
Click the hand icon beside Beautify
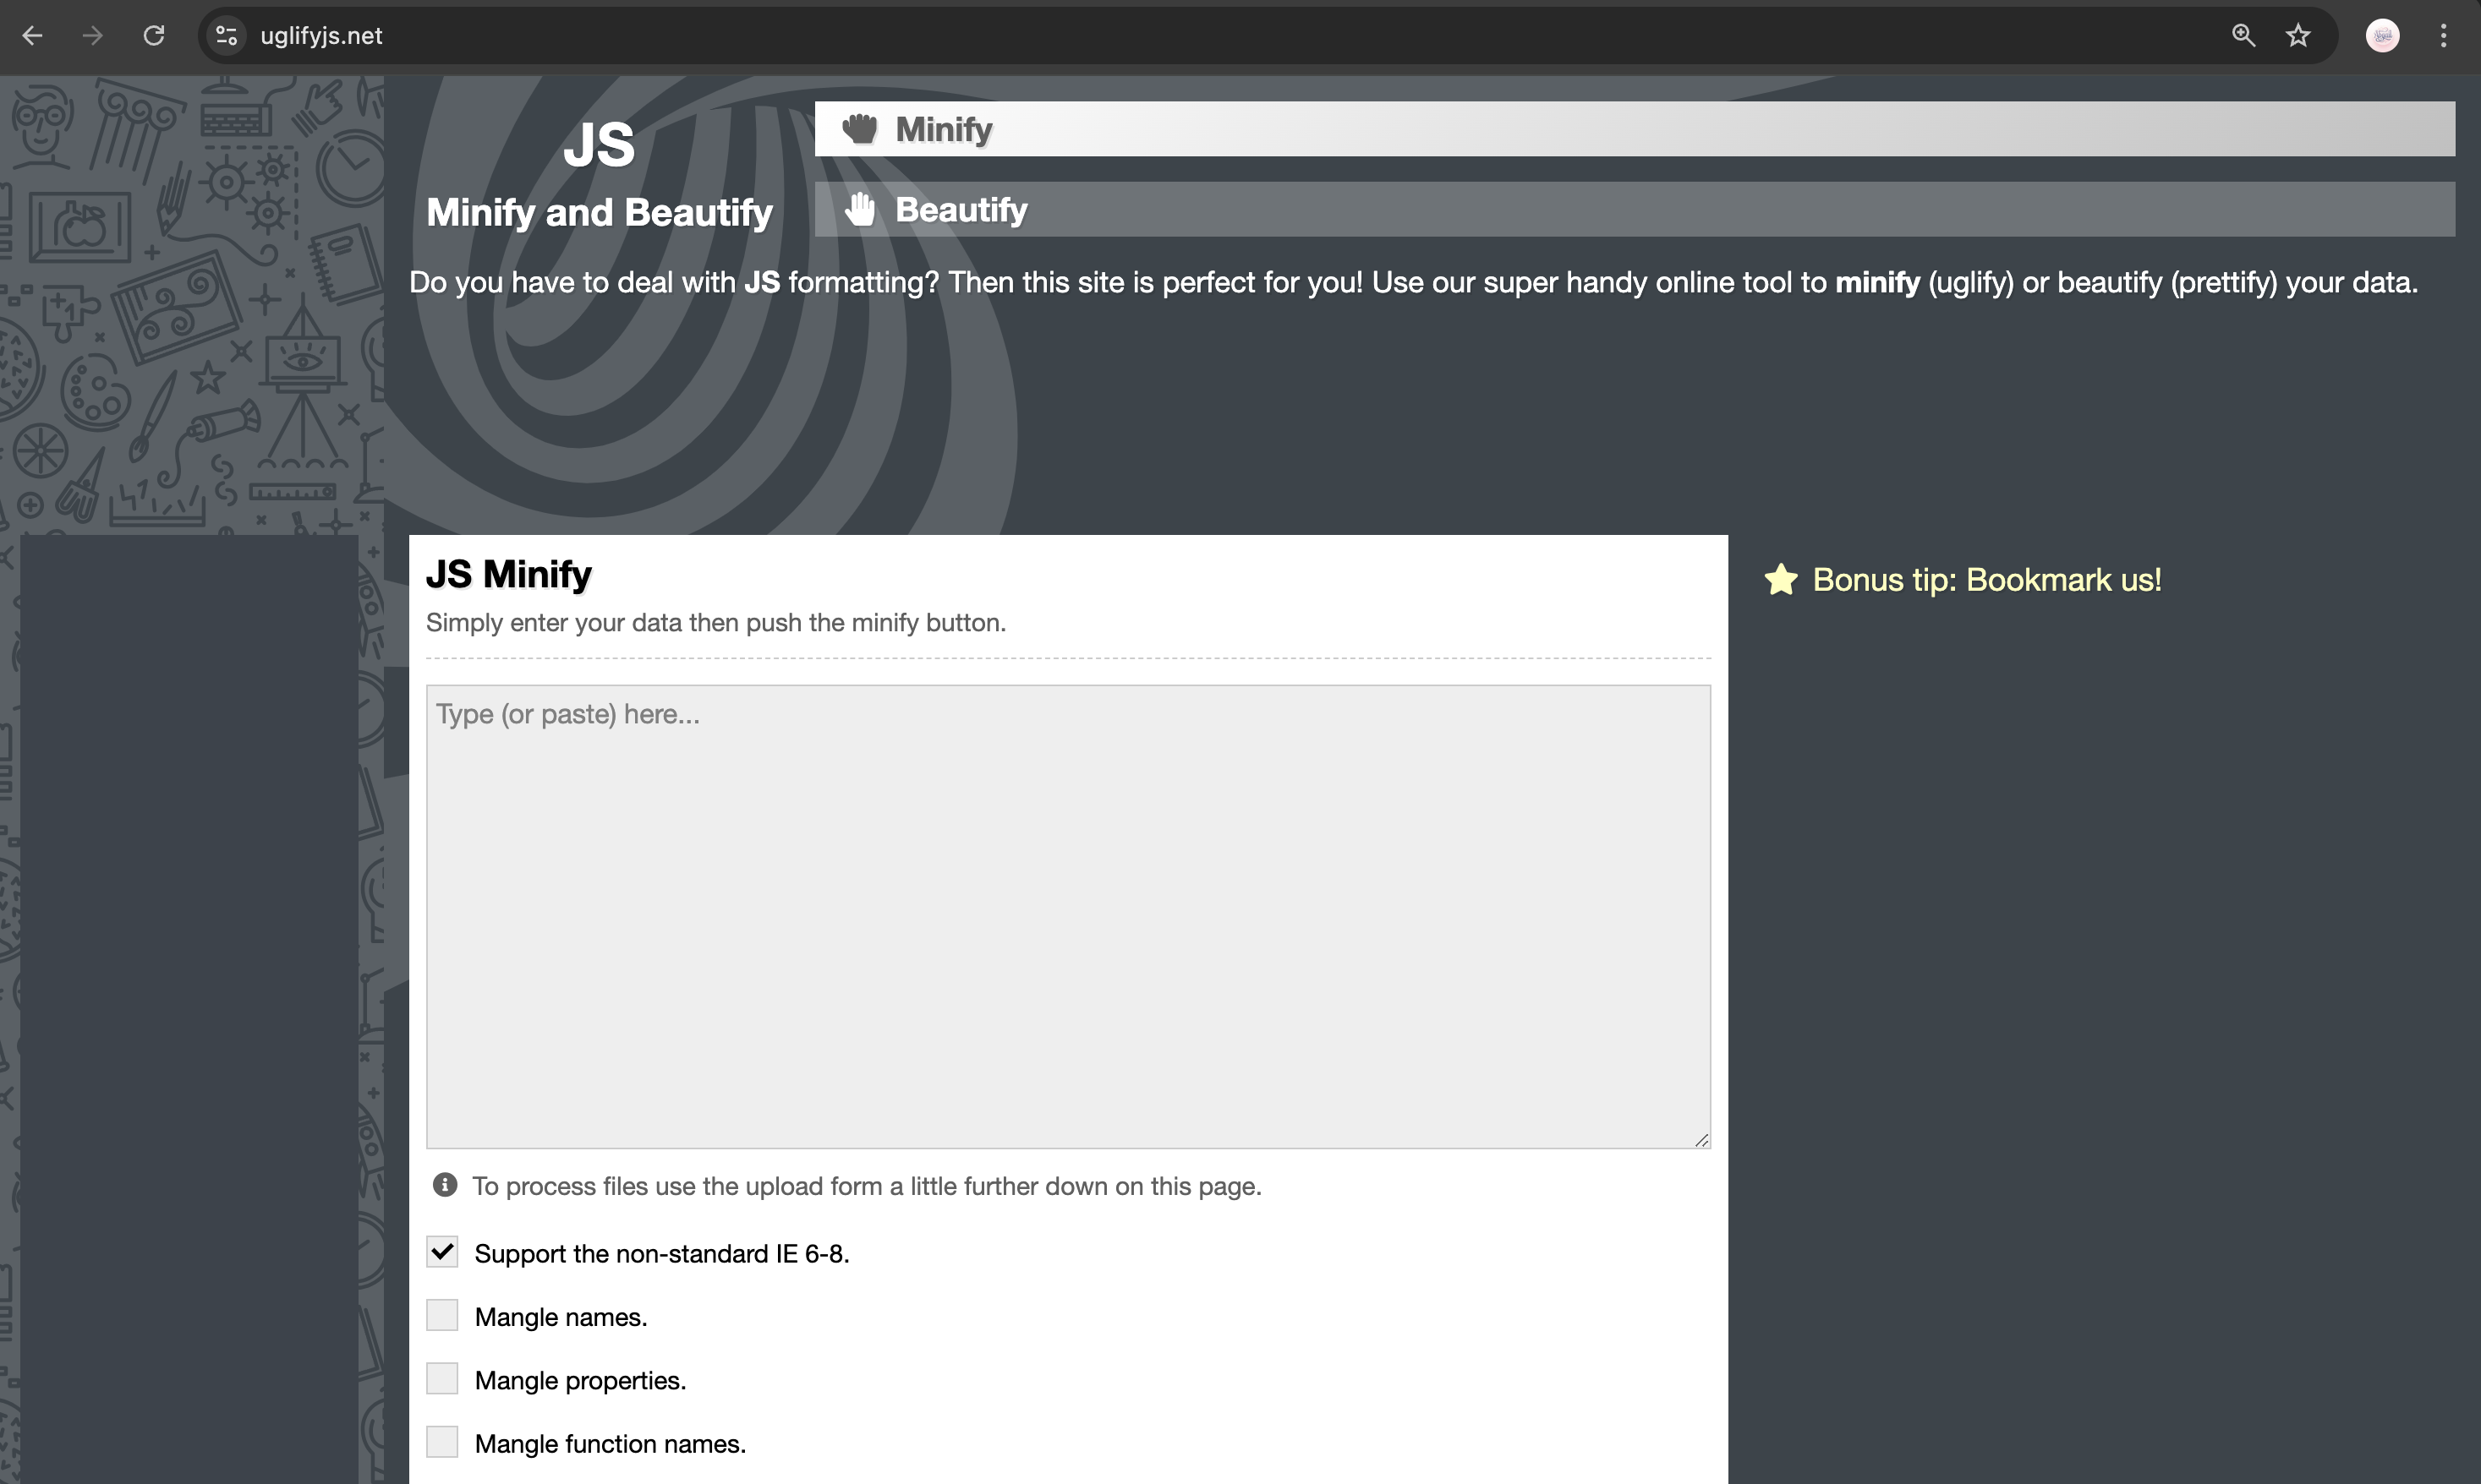(859, 210)
